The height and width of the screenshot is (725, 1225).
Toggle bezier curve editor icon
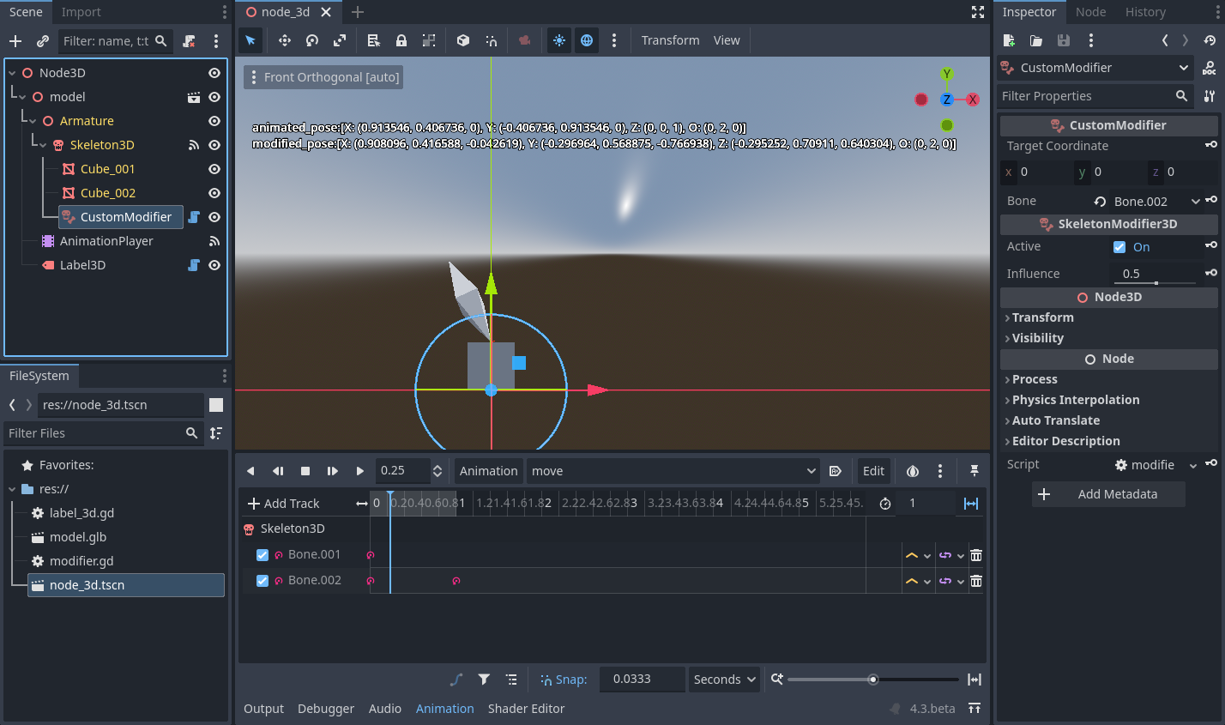click(456, 680)
